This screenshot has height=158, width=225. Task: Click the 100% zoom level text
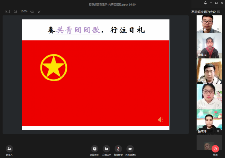[x=24, y=11]
